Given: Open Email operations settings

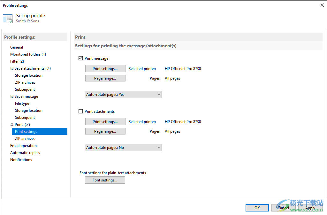Looking at the screenshot, I should pos(24,146).
